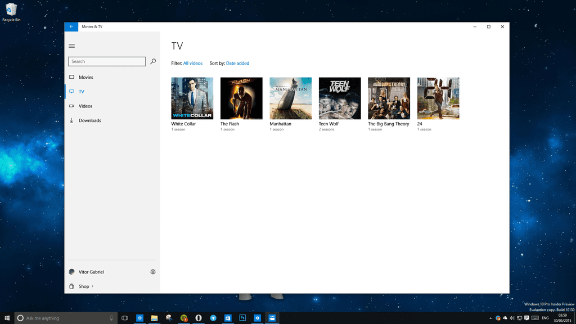Open Telegram from the taskbar

[x=213, y=318]
